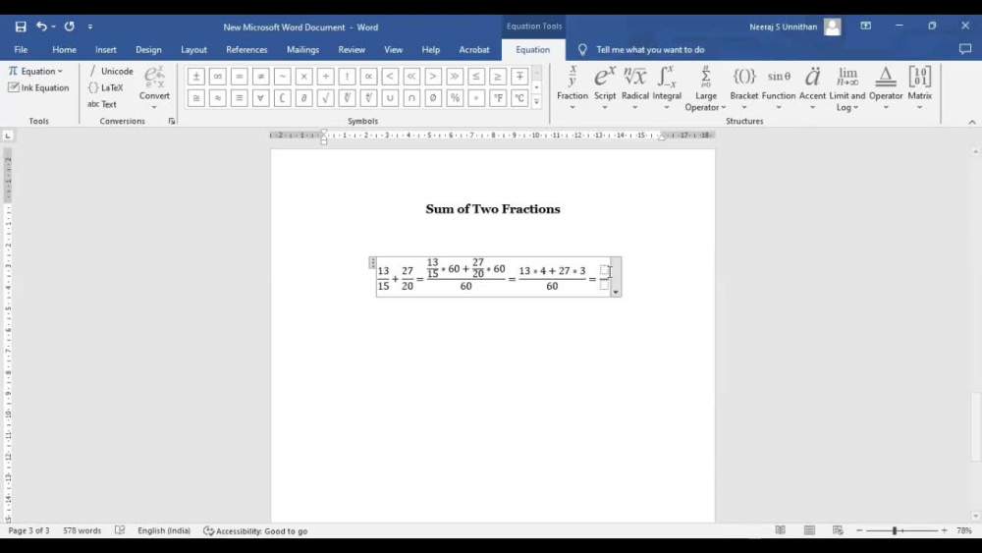Insert the factorial exclamation symbol
Screen dimensions: 982x553
[x=347, y=77]
